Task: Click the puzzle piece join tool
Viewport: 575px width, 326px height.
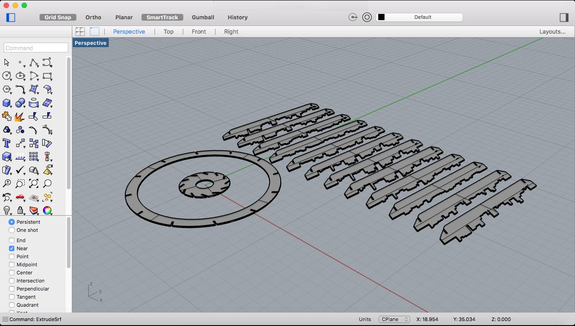Action: click(x=7, y=116)
